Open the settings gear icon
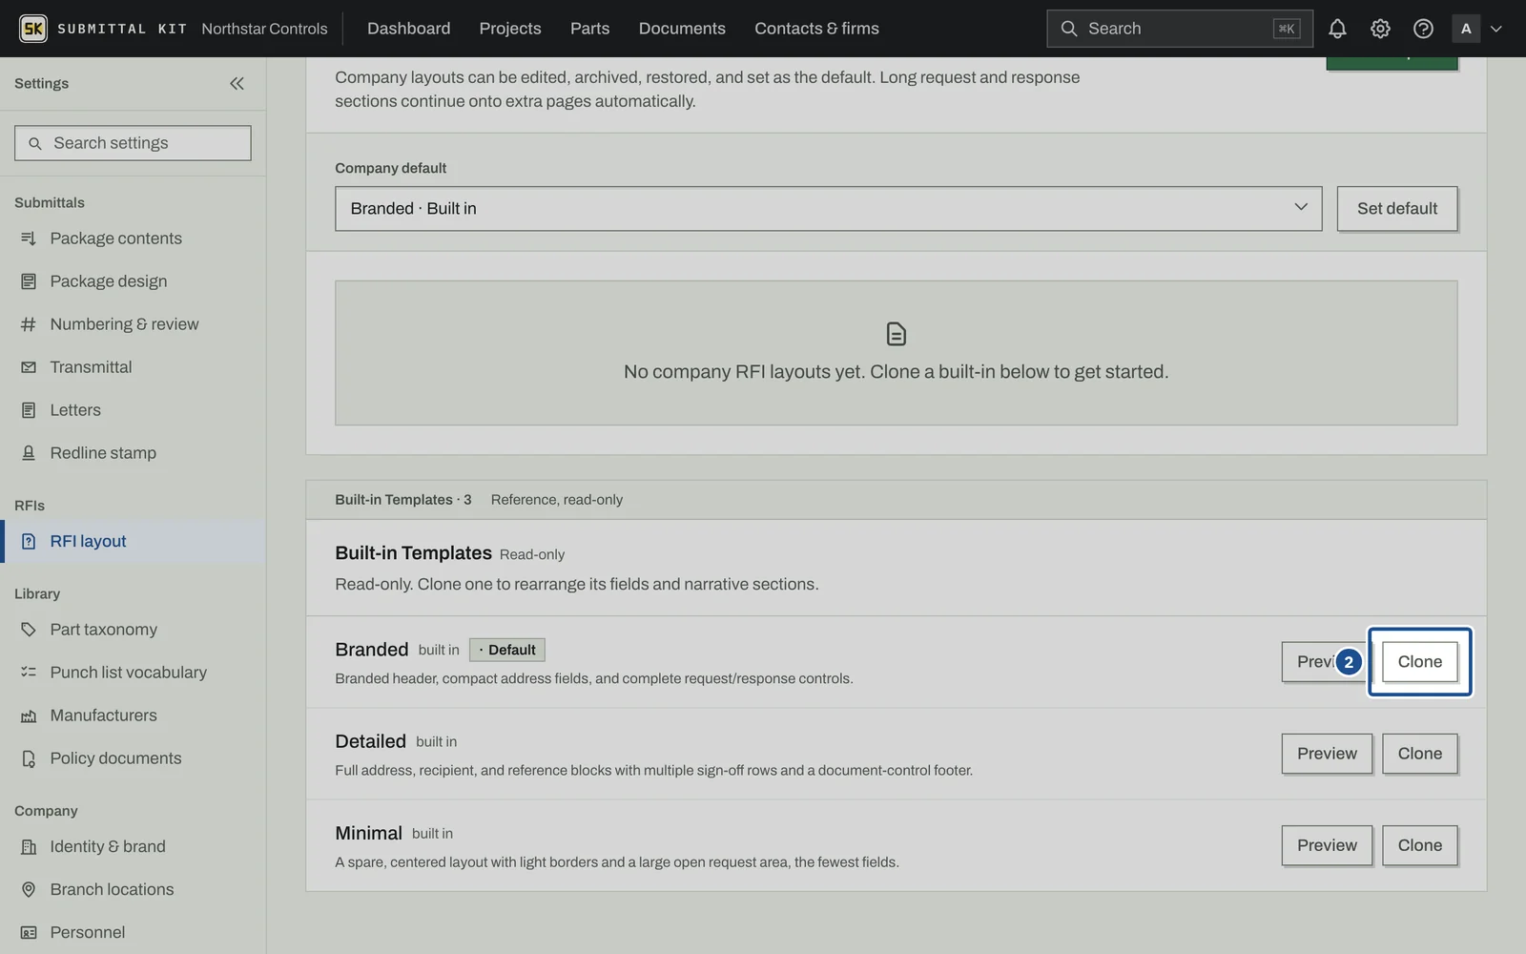 click(1380, 29)
